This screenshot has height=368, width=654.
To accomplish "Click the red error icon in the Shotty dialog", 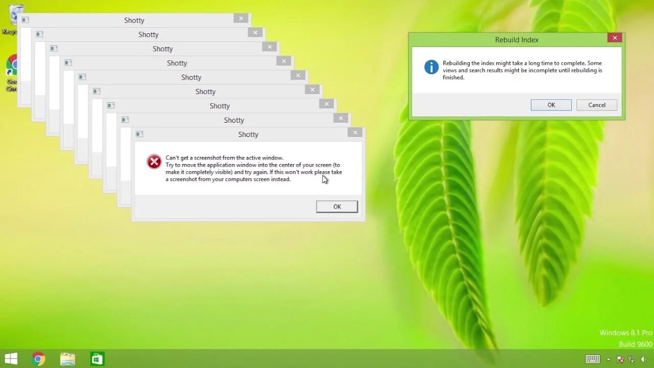I will (154, 162).
